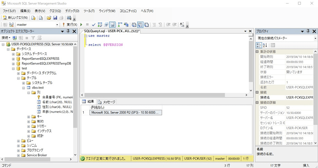Expand データベース ダイアグラム folder

pyautogui.click(x=18, y=73)
